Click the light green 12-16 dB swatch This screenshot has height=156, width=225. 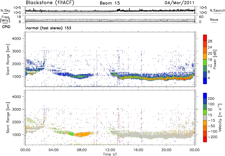(205, 63)
